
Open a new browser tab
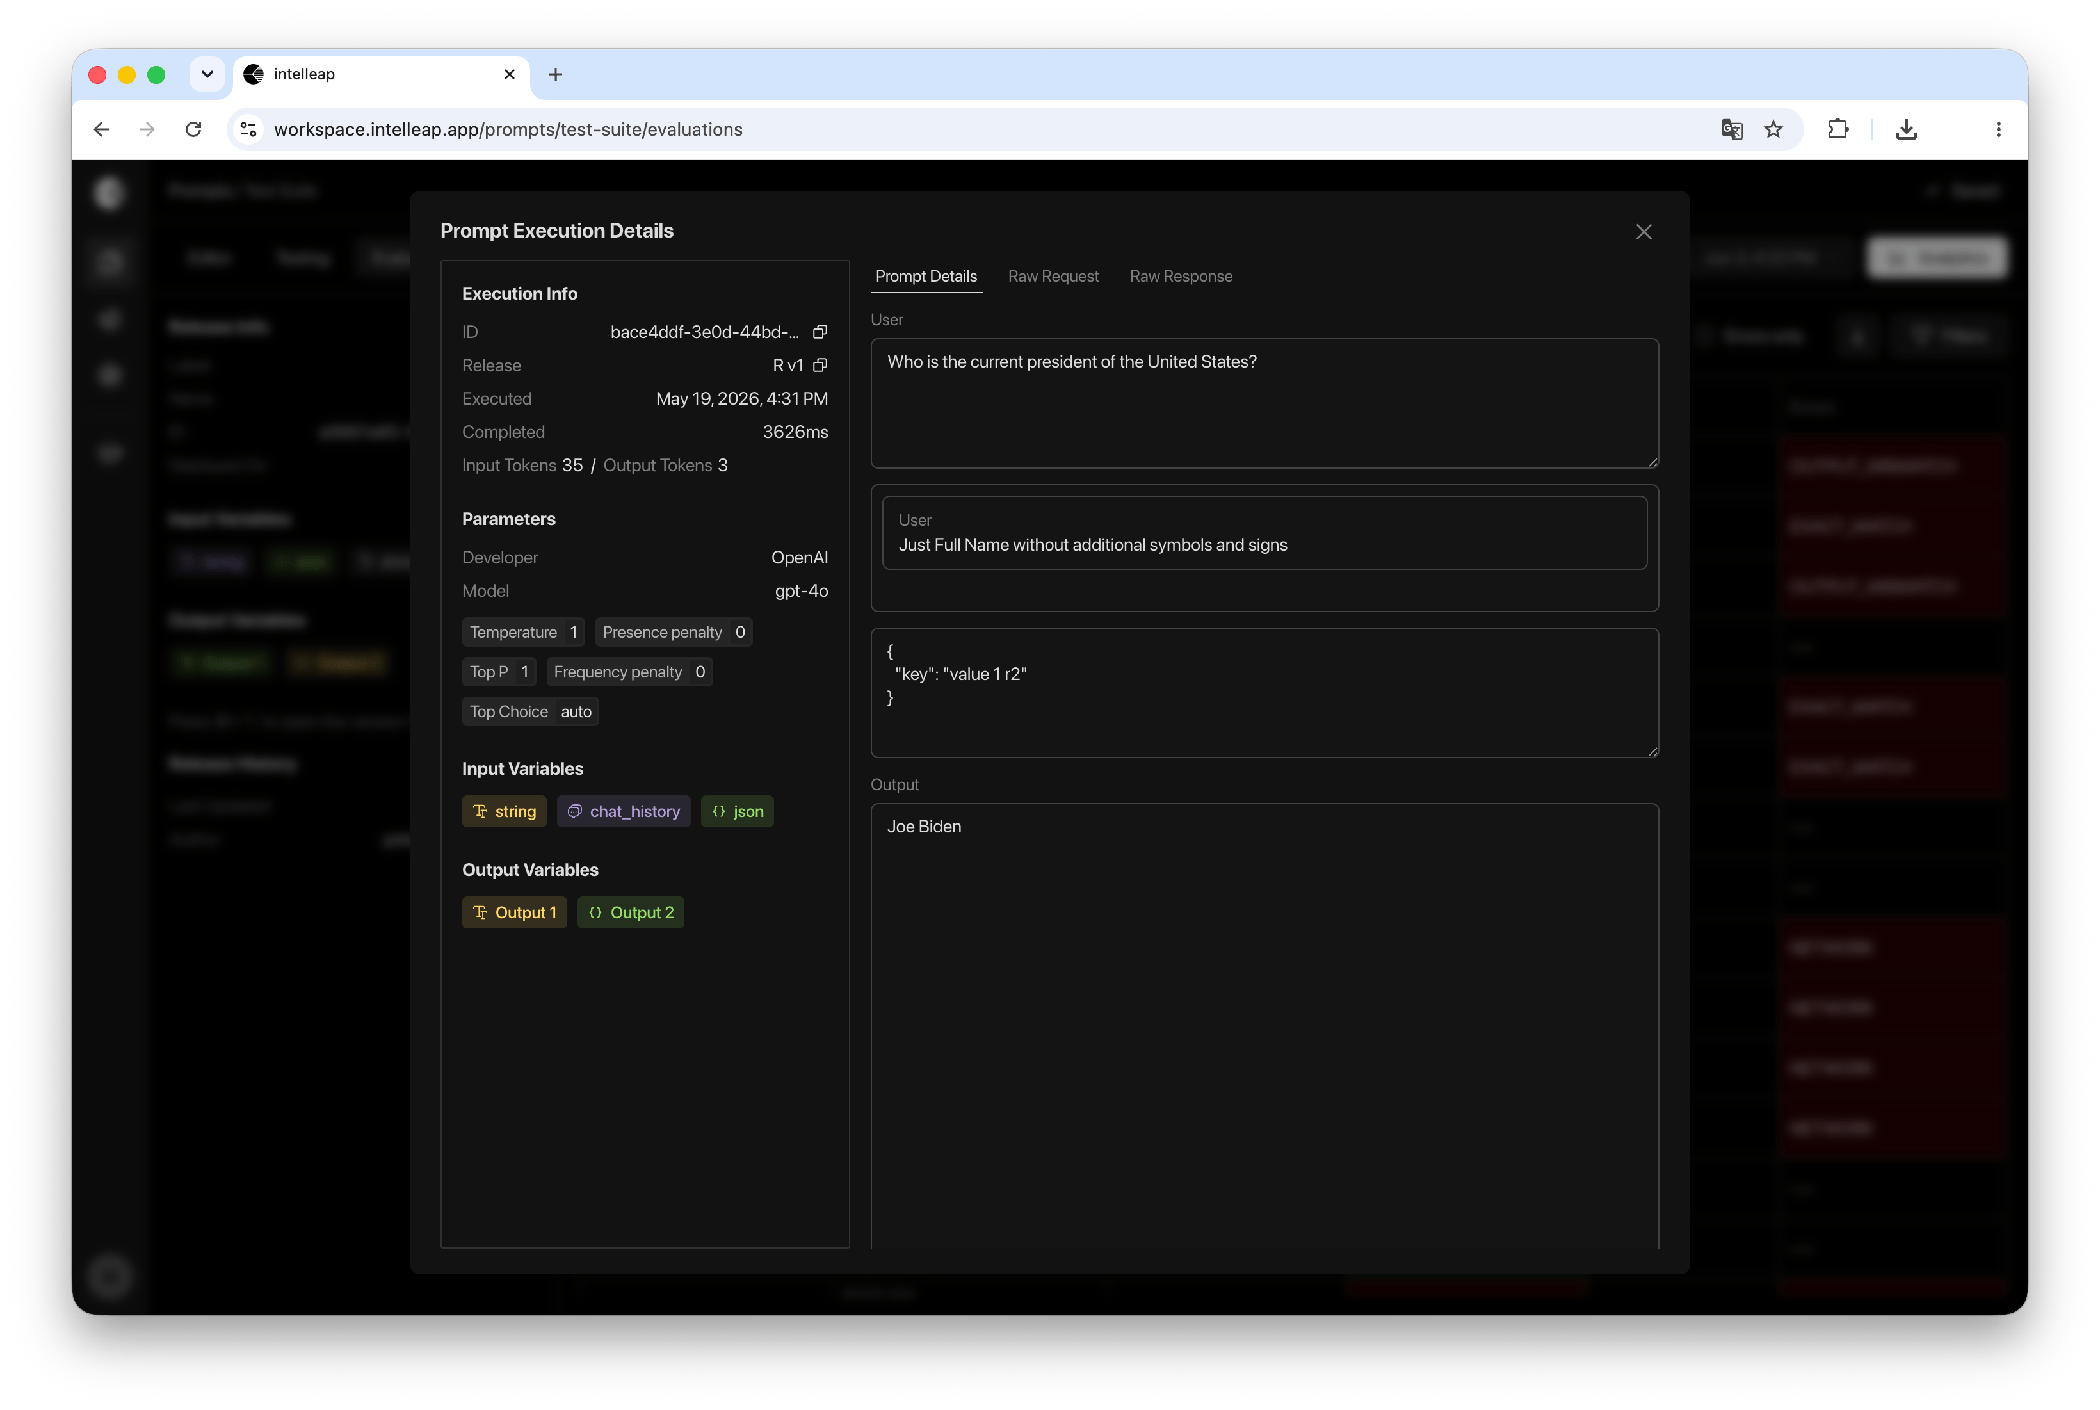click(x=556, y=74)
